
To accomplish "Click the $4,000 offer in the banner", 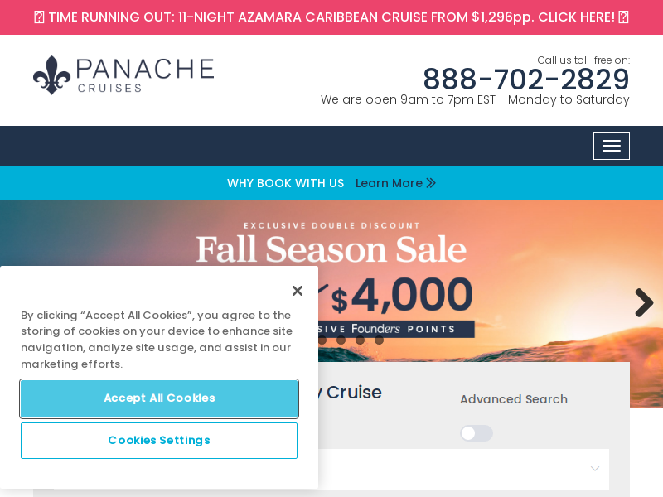I will click(402, 295).
